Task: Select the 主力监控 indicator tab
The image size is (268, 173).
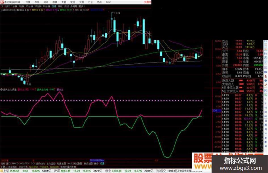Action: click(51, 164)
